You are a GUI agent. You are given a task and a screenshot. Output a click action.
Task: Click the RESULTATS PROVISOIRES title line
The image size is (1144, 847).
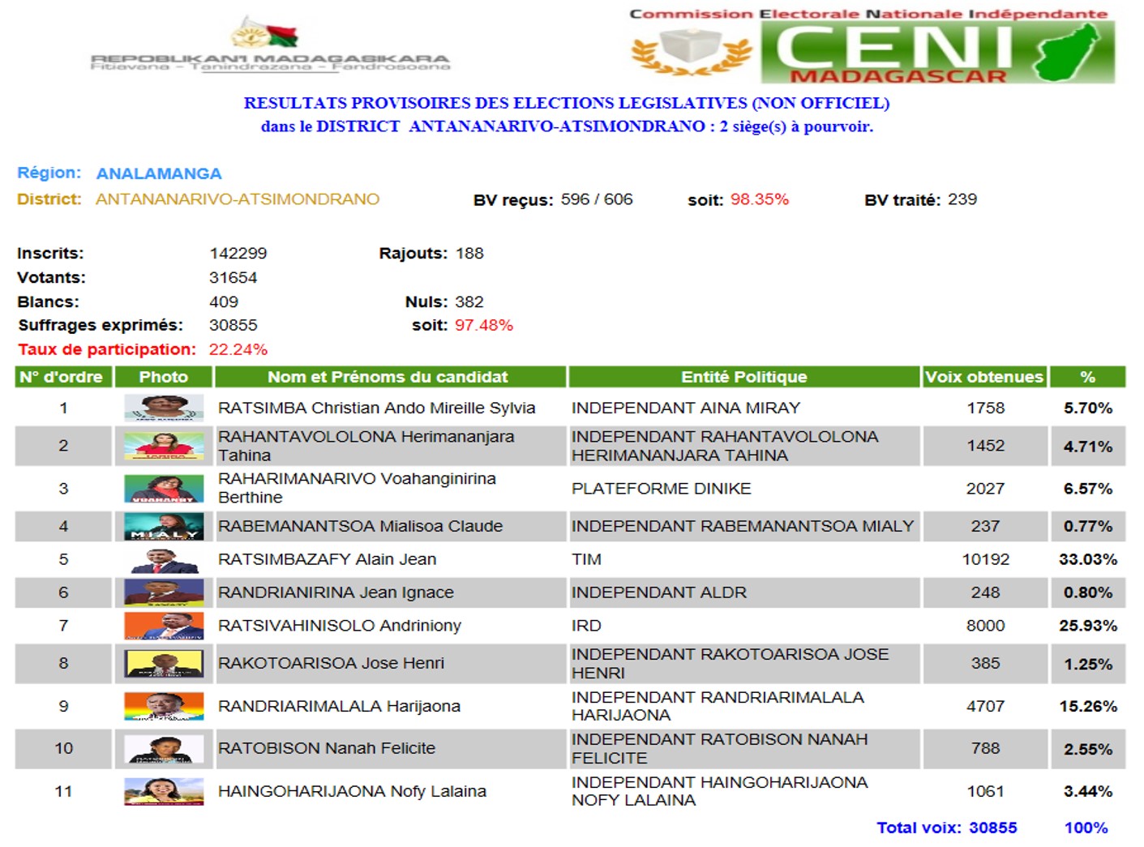[x=567, y=103]
